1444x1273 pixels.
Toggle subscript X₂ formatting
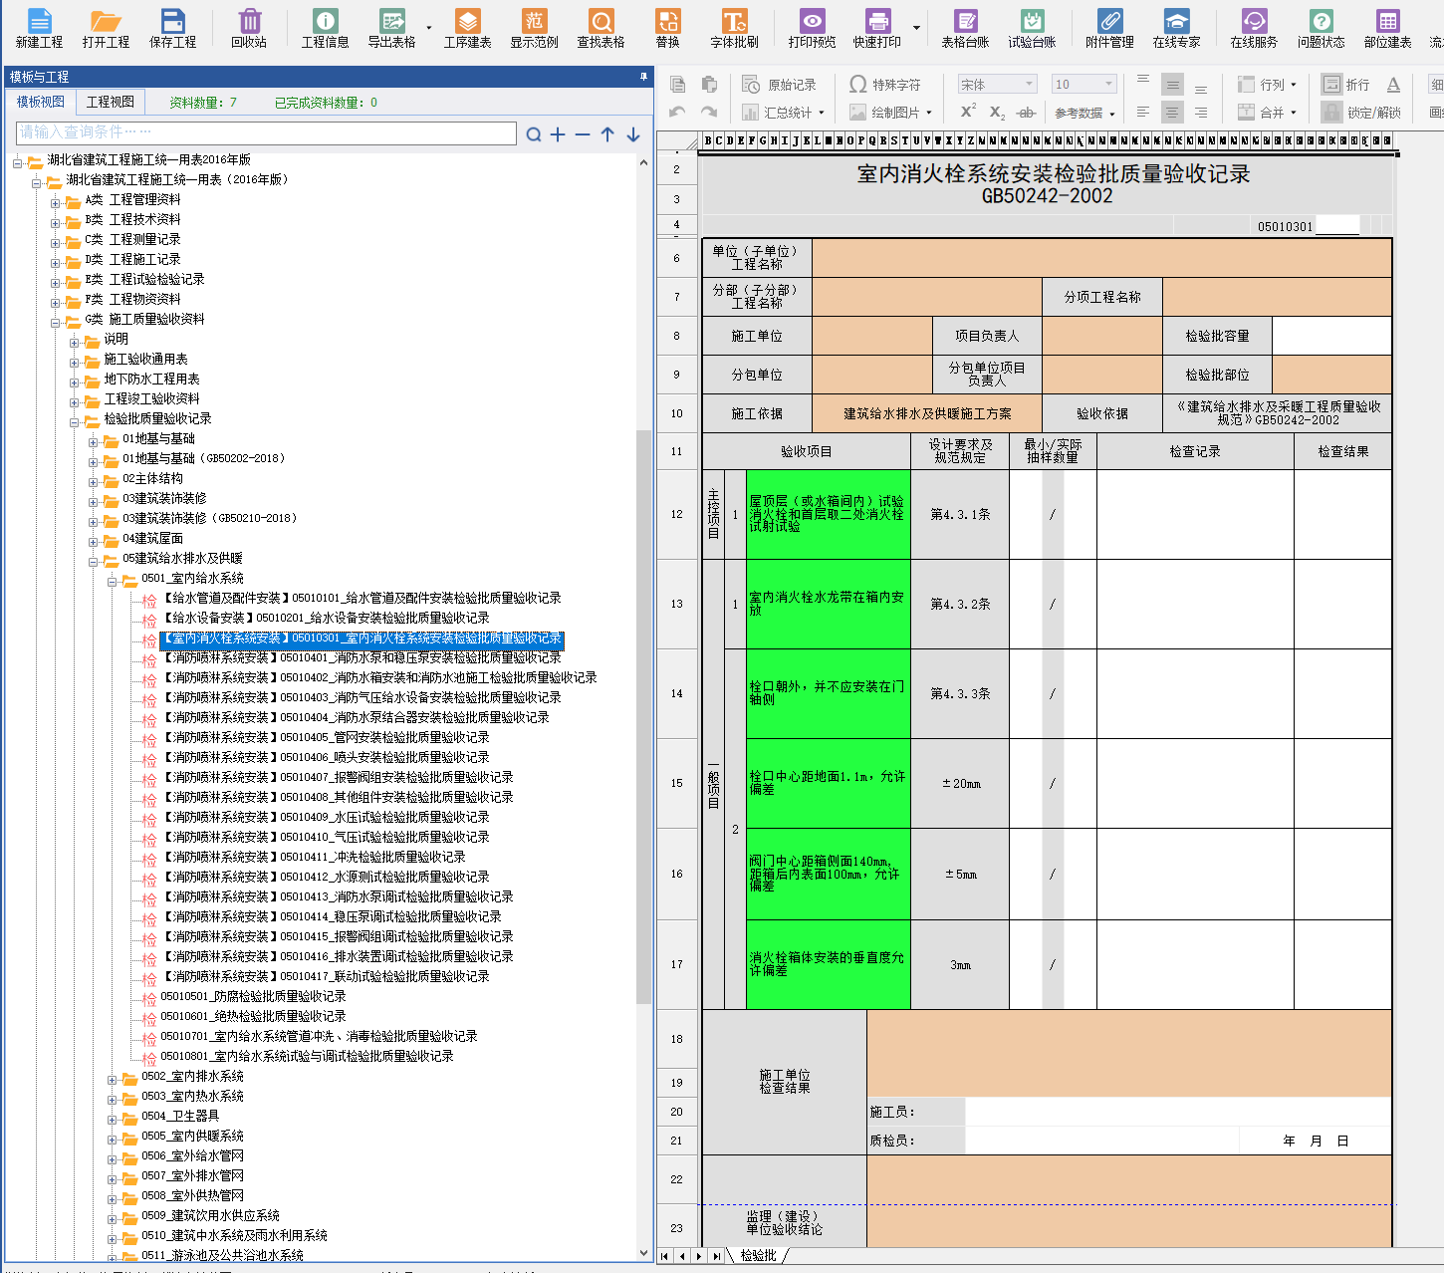[998, 113]
